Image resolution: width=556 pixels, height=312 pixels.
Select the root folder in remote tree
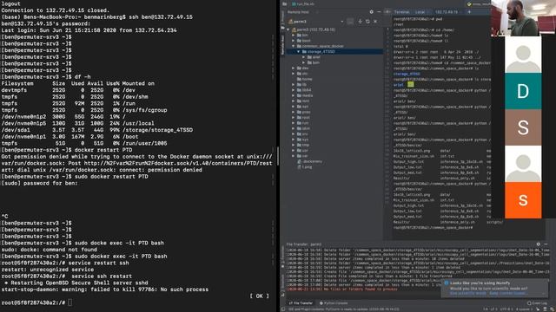[306, 118]
